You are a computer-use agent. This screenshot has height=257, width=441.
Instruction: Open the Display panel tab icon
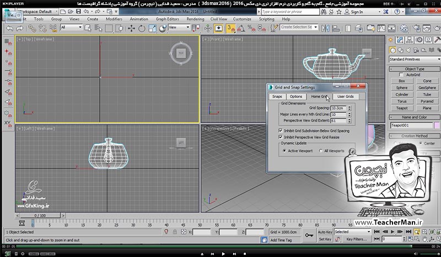tap(428, 40)
